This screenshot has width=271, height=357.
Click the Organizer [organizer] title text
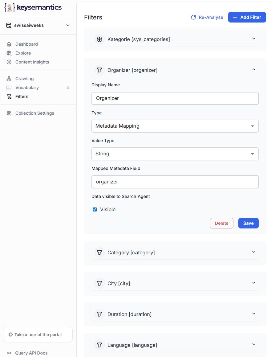pyautogui.click(x=132, y=70)
